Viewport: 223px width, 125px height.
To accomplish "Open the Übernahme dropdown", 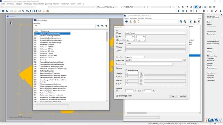I will click(135, 57).
